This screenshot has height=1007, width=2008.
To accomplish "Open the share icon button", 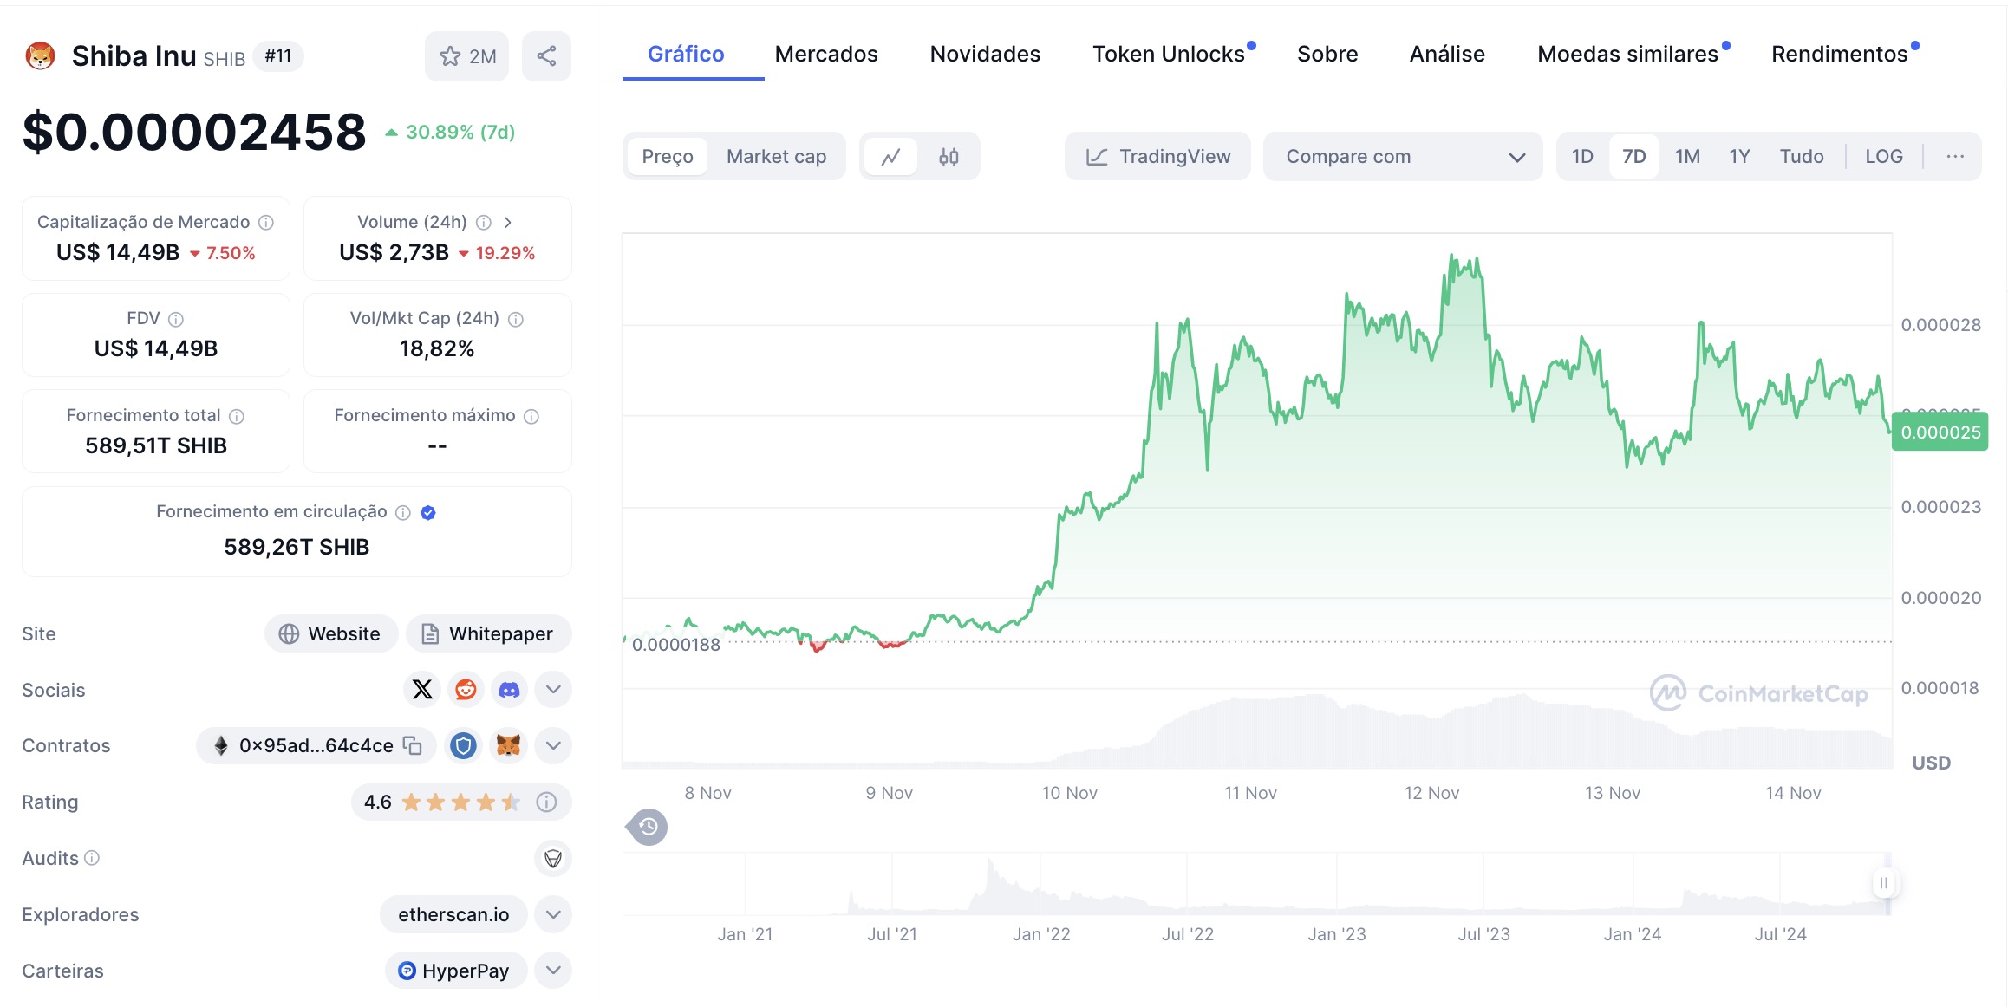I will [546, 56].
